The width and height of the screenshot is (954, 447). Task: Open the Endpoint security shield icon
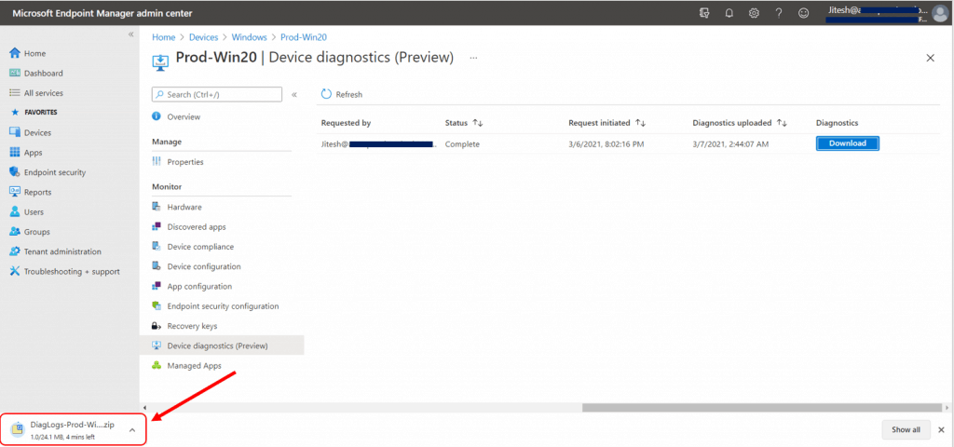15,172
